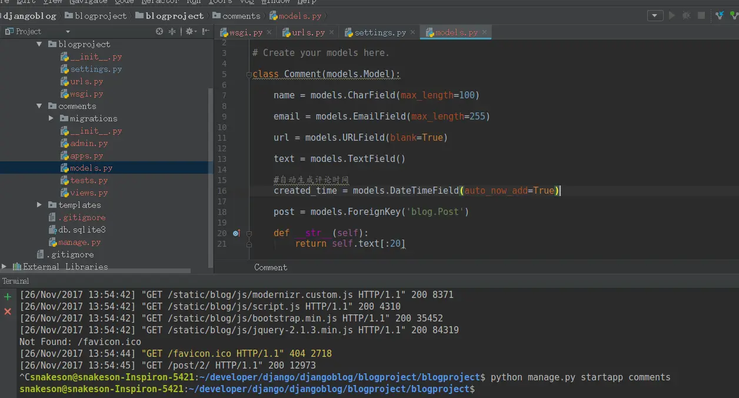The height and width of the screenshot is (398, 739).
Task: Click the Project view window icon
Action: pos(9,31)
